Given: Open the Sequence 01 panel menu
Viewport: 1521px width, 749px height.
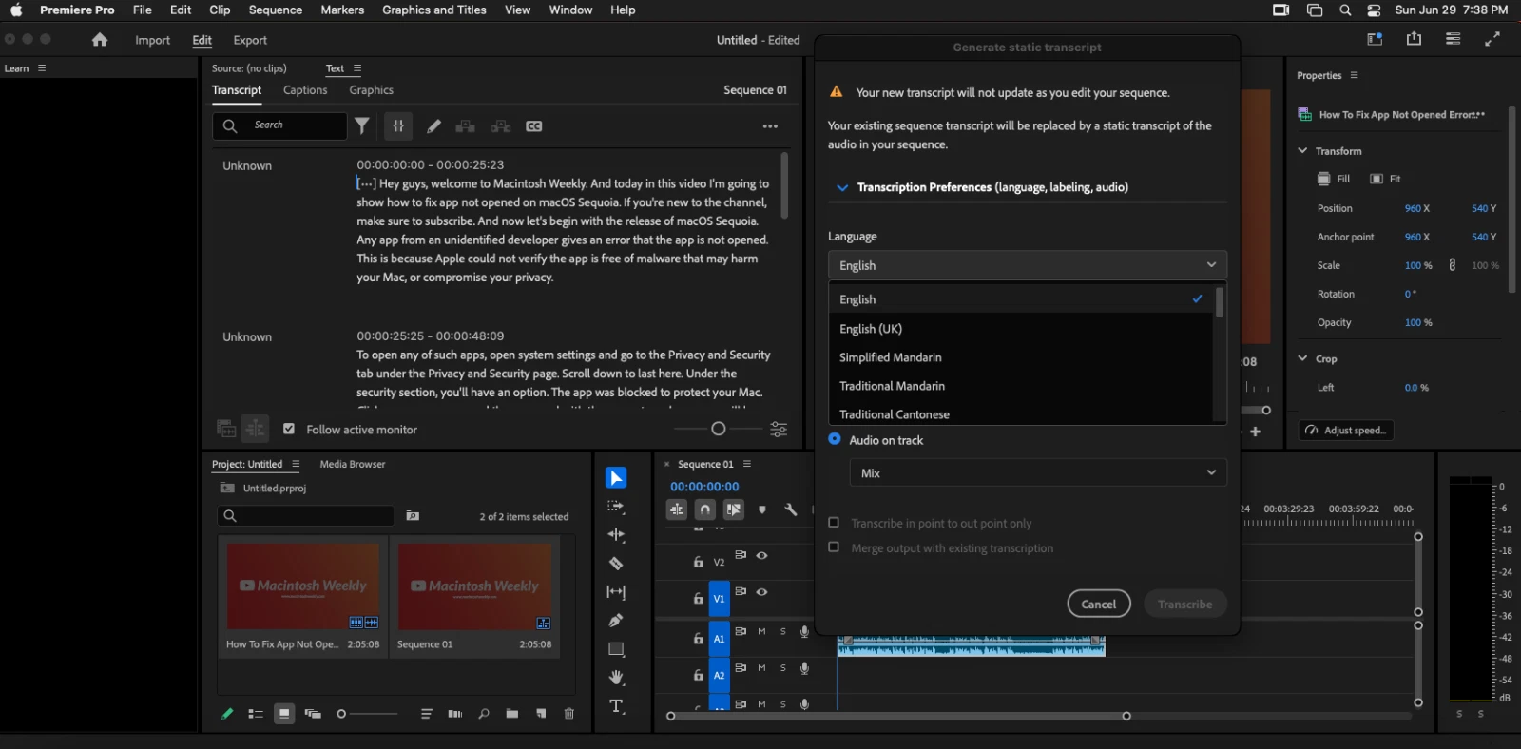Looking at the screenshot, I should (747, 464).
